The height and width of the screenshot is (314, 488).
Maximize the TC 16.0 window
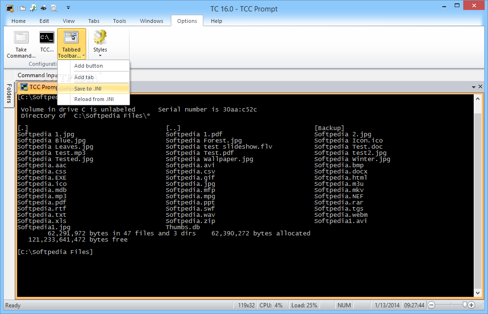[457, 6]
